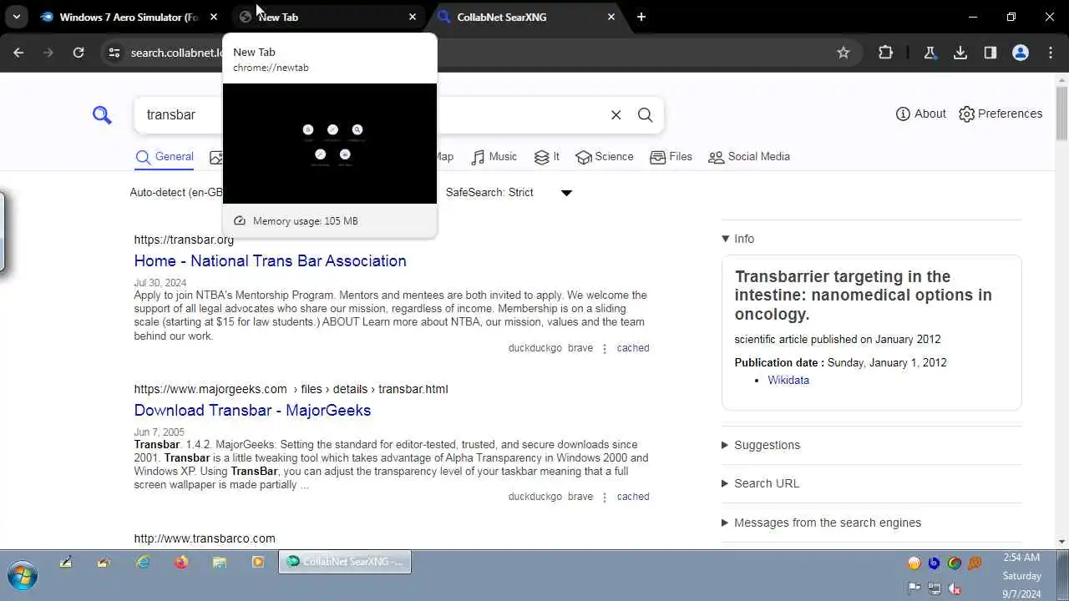Image resolution: width=1069 pixels, height=601 pixels.
Task: Expand the Search URL section
Action: [761, 483]
